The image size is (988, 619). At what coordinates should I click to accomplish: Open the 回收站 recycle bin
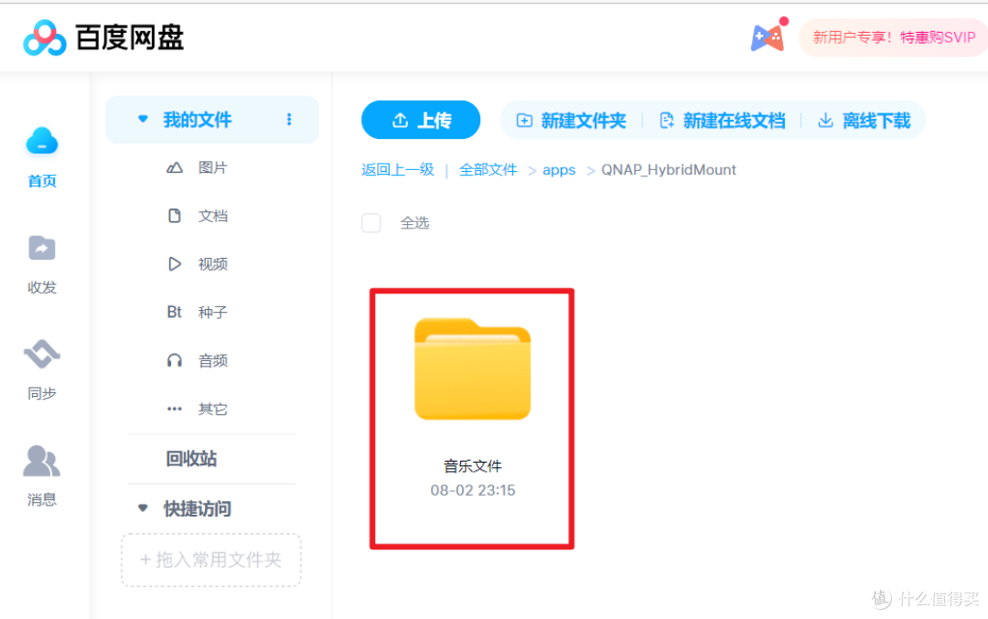(x=191, y=458)
